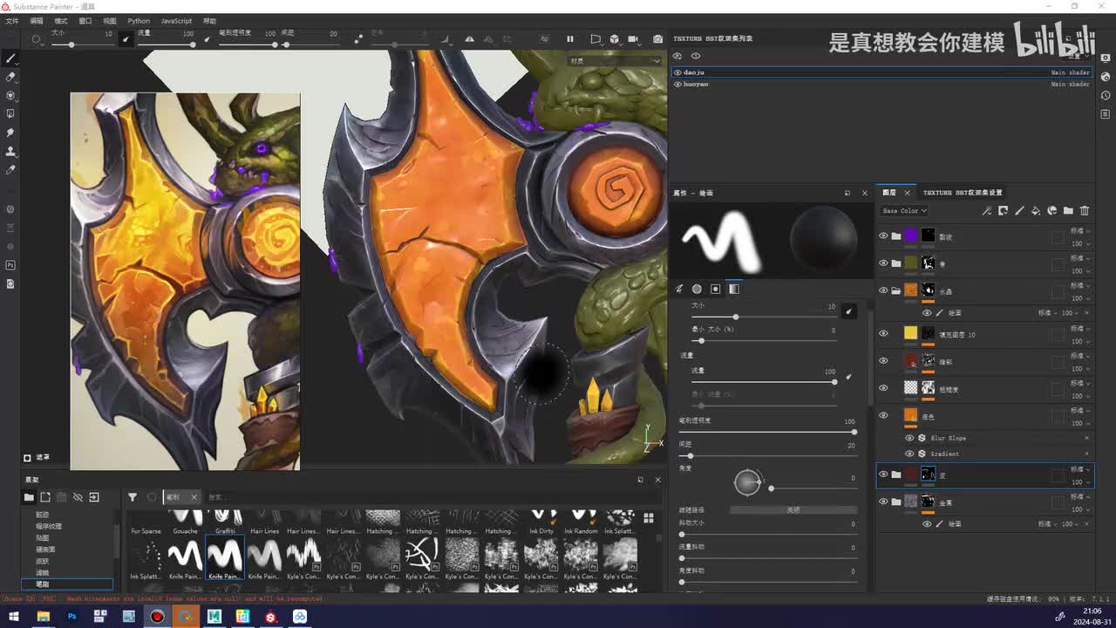1116x628 pixels.
Task: Open the 文件 menu
Action: (x=12, y=21)
